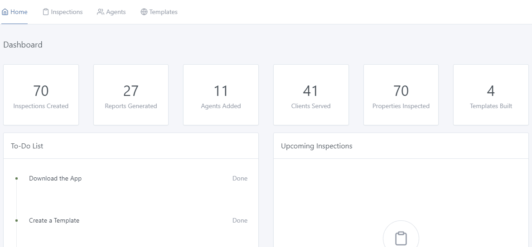
Task: Open the Create a Template to-do item
Action: tap(54, 221)
